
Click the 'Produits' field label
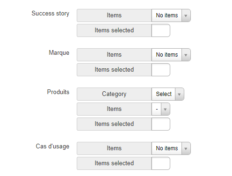coord(58,92)
